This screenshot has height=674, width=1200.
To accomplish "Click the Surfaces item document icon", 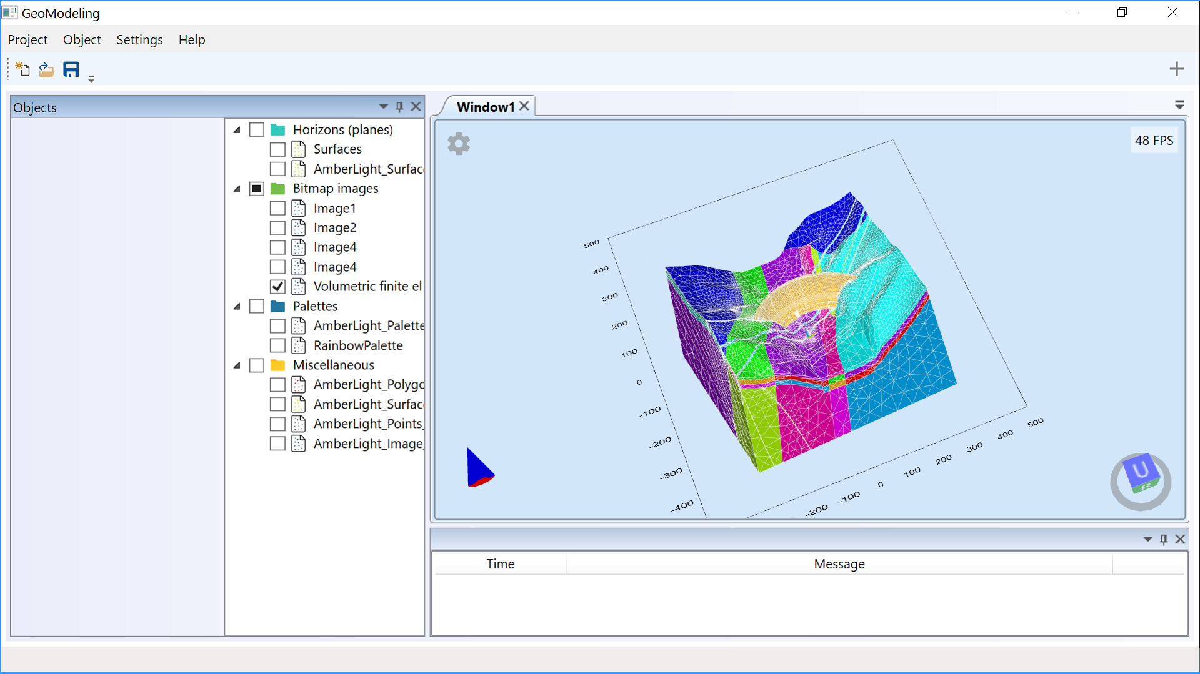I will click(299, 149).
